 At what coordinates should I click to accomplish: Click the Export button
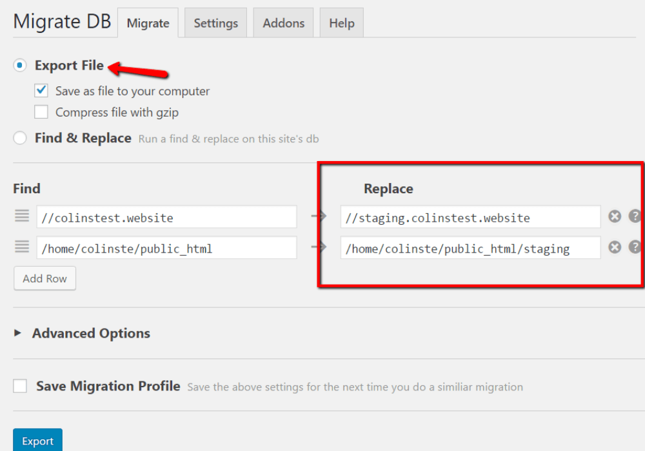[37, 441]
